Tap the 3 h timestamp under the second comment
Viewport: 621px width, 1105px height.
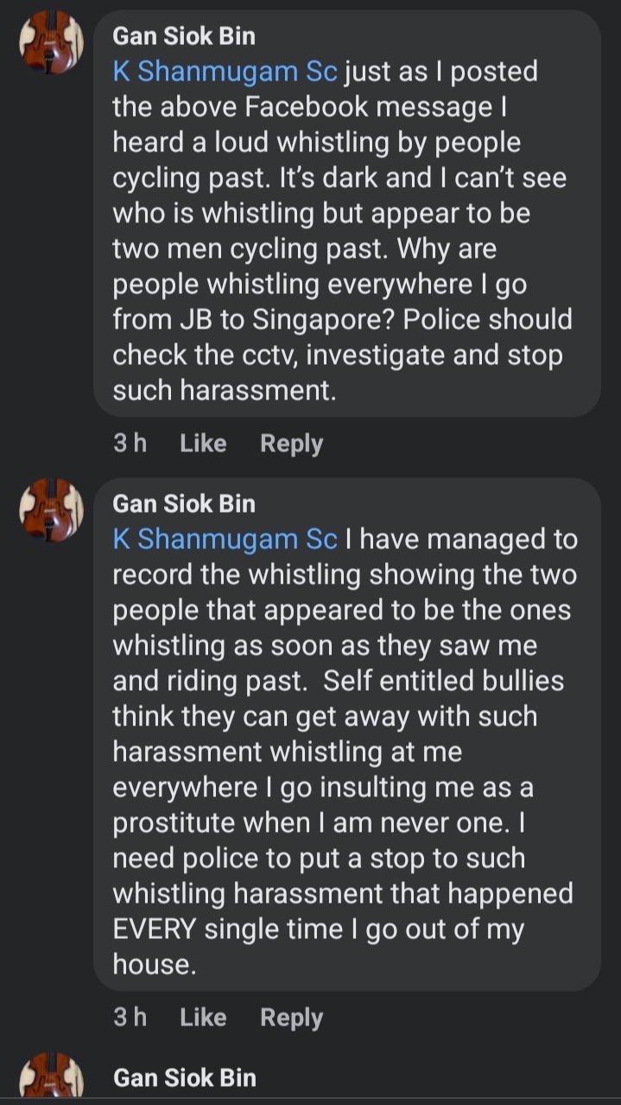[x=130, y=1018]
